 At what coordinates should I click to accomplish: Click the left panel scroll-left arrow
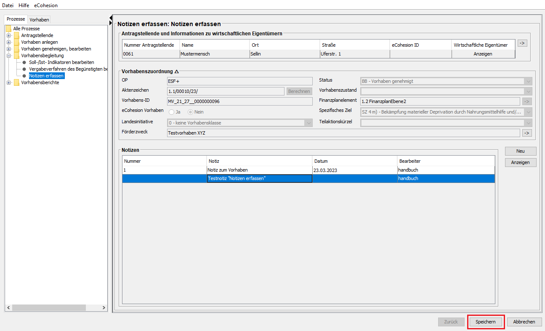(x=8, y=308)
